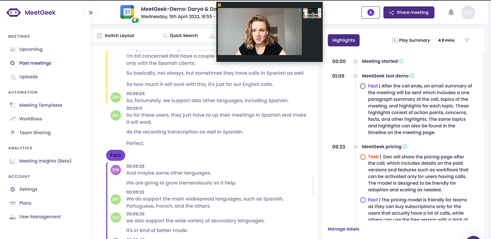The width and height of the screenshot is (491, 239).
Task: Click timestamp 00:09:39
Action: [135, 214]
